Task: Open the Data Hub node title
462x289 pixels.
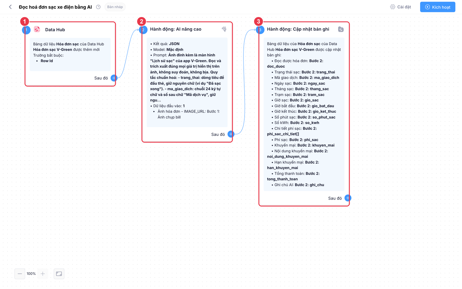Action: pyautogui.click(x=55, y=29)
